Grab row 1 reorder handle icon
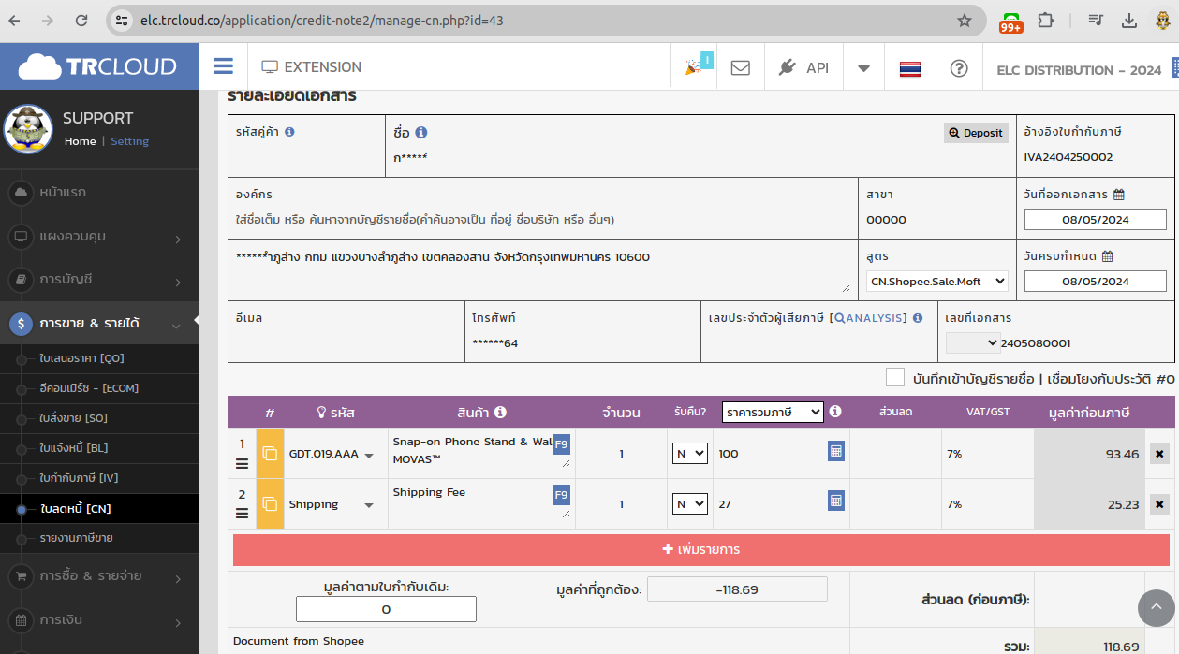 click(242, 463)
